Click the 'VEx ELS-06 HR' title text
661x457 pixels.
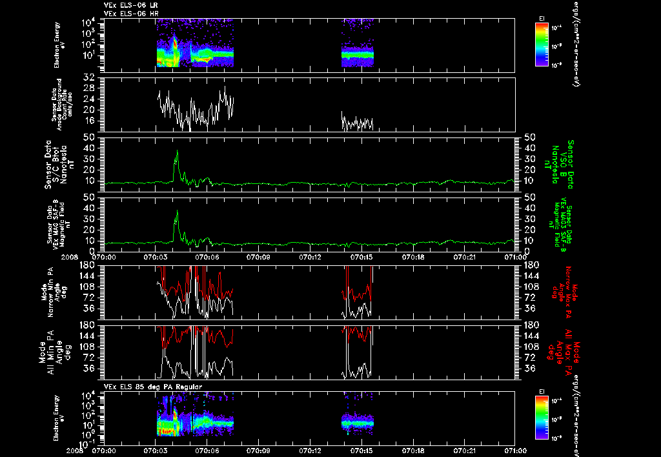[x=130, y=14]
